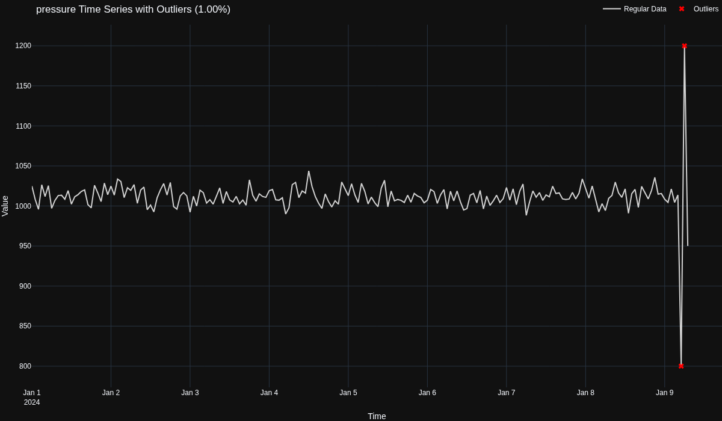
Task: Click the x-axis title 'Time'
Action: 377,416
